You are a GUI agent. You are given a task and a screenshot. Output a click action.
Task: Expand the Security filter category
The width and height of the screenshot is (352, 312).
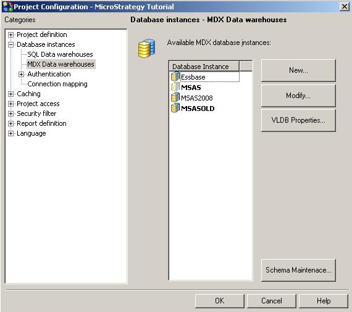point(10,113)
